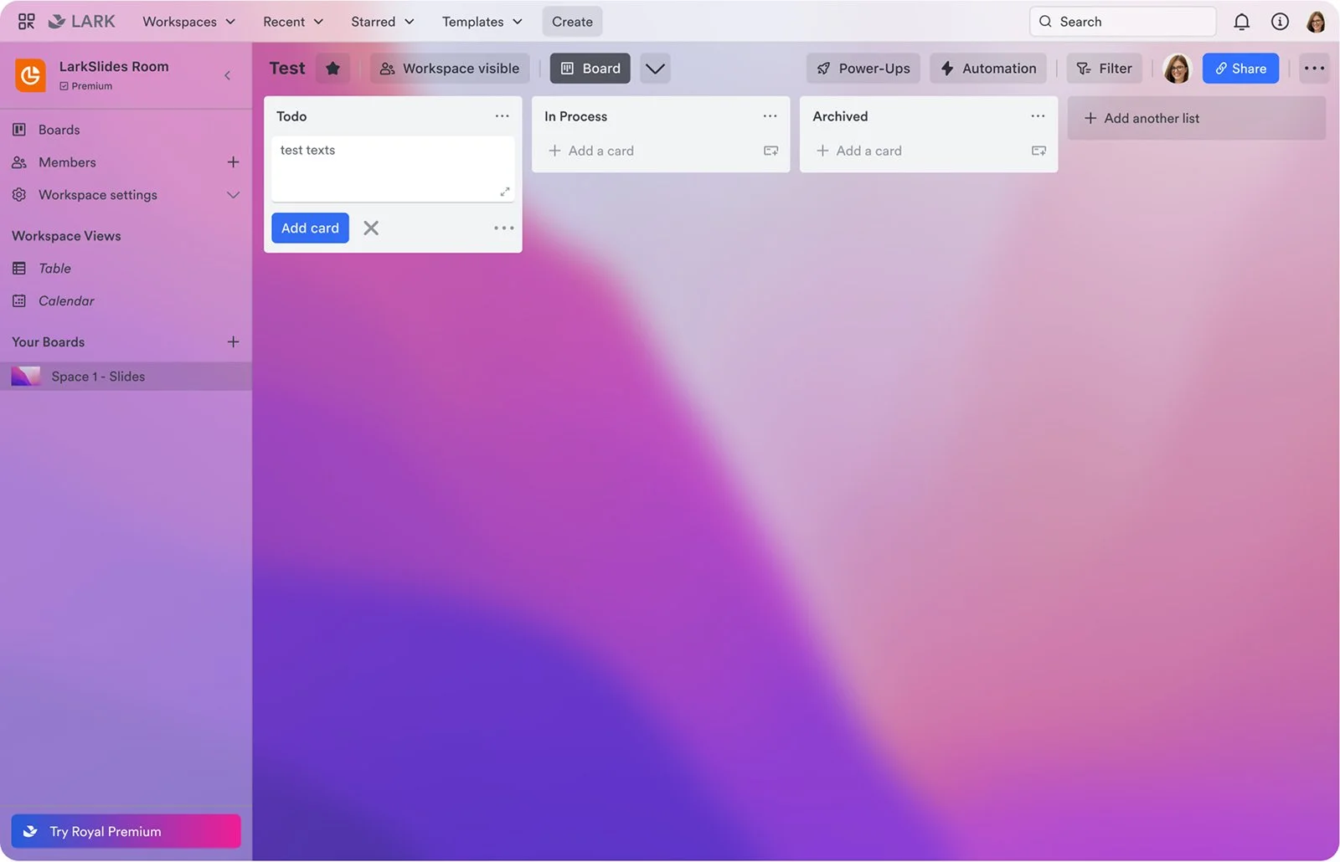Create card from template in Archived list

1038,151
